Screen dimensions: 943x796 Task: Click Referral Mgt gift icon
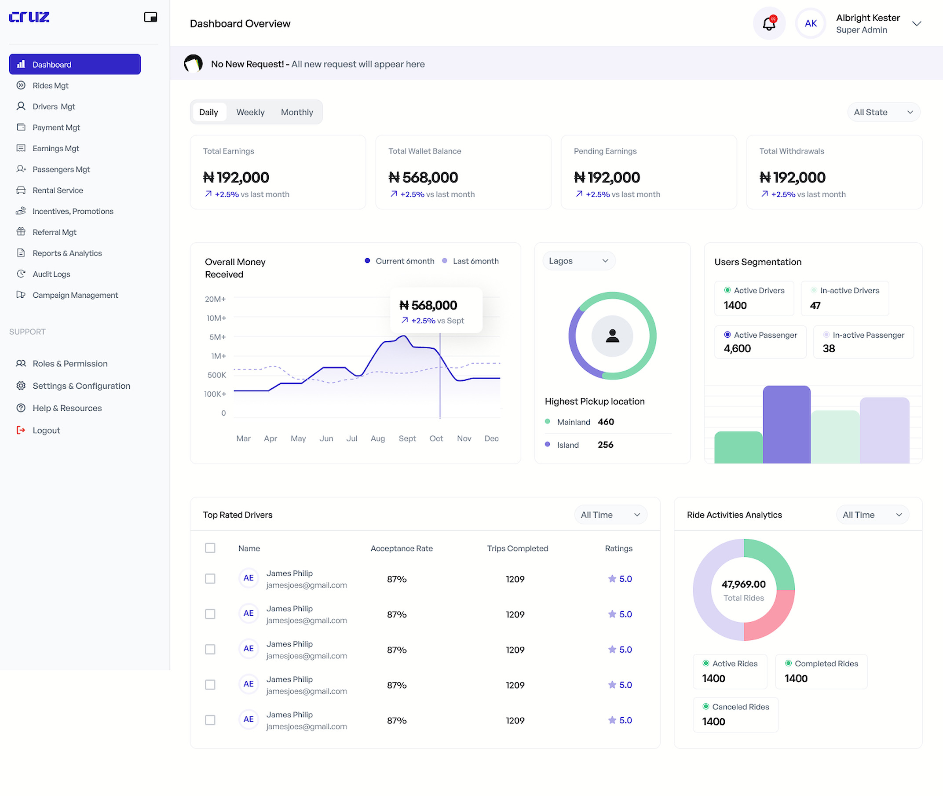point(21,232)
